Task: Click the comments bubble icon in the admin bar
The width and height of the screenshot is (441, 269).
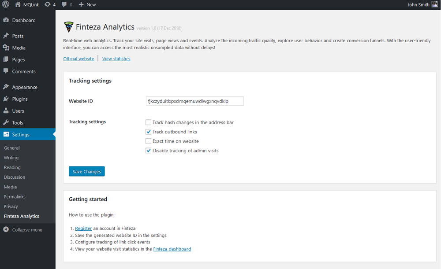Action: tap(64, 4)
